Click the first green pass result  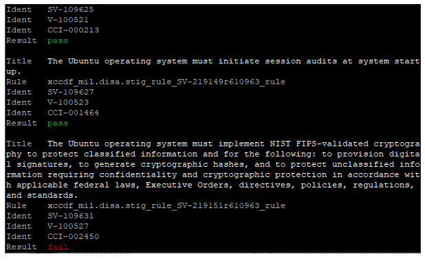(x=58, y=41)
